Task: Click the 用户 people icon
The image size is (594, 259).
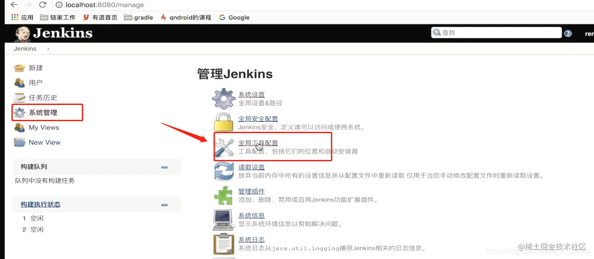Action: 20,83
